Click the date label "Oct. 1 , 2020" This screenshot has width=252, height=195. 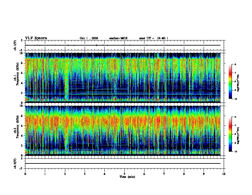click(x=89, y=38)
